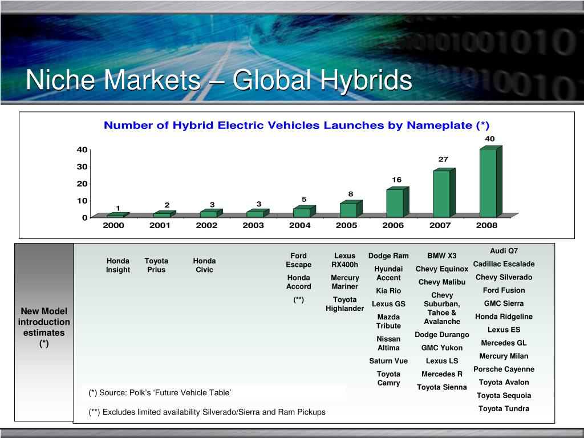584x438 pixels.
Task: Click the 'Honda Ridgeline' entry
Action: pos(504,317)
